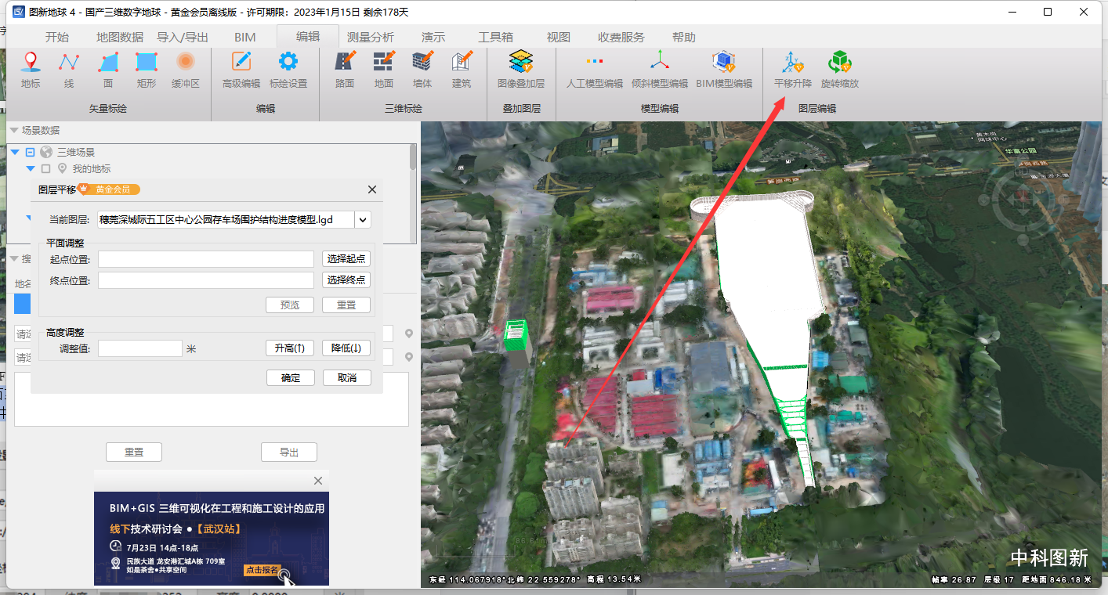Open 图像叠加层 image overlay tool
The image size is (1108, 595).
[x=521, y=70]
